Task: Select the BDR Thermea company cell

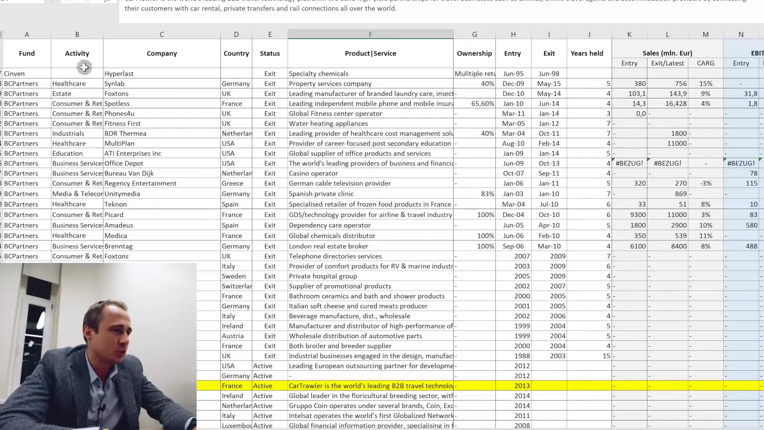Action: [162, 133]
